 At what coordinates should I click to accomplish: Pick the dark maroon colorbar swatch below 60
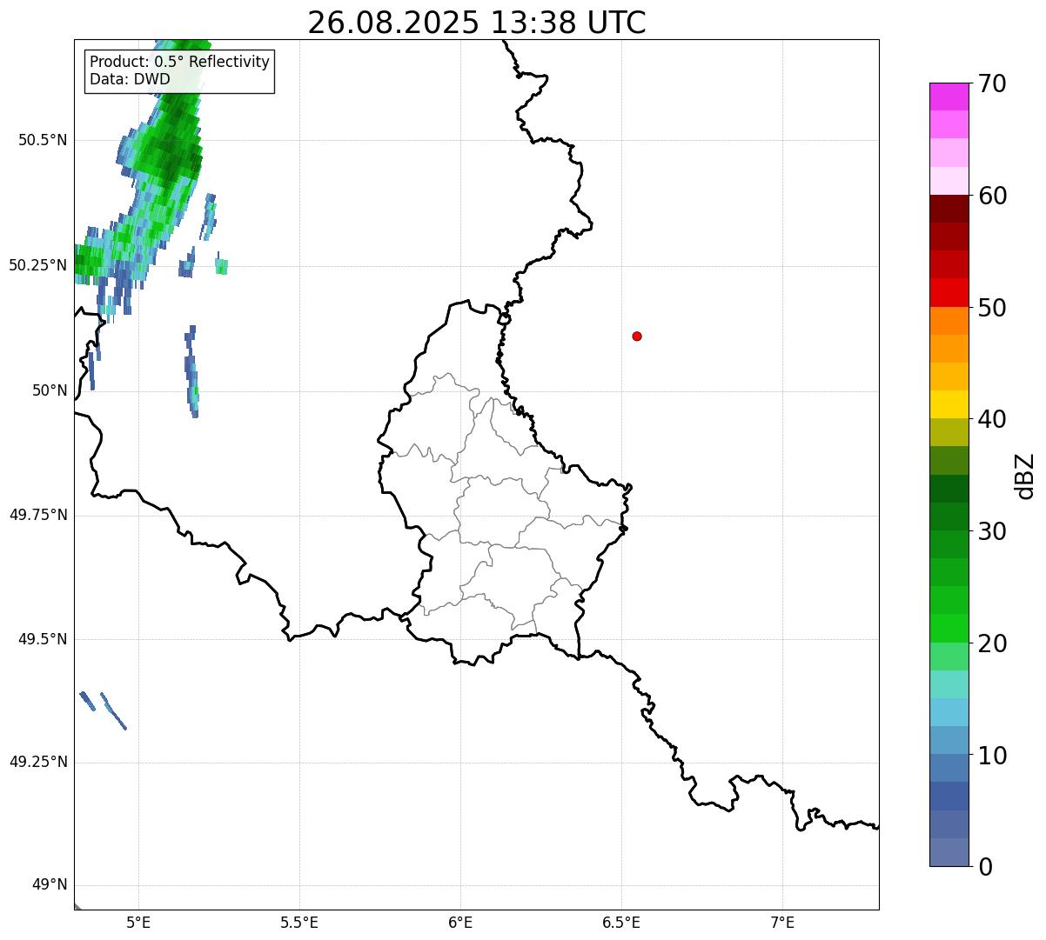point(949,209)
